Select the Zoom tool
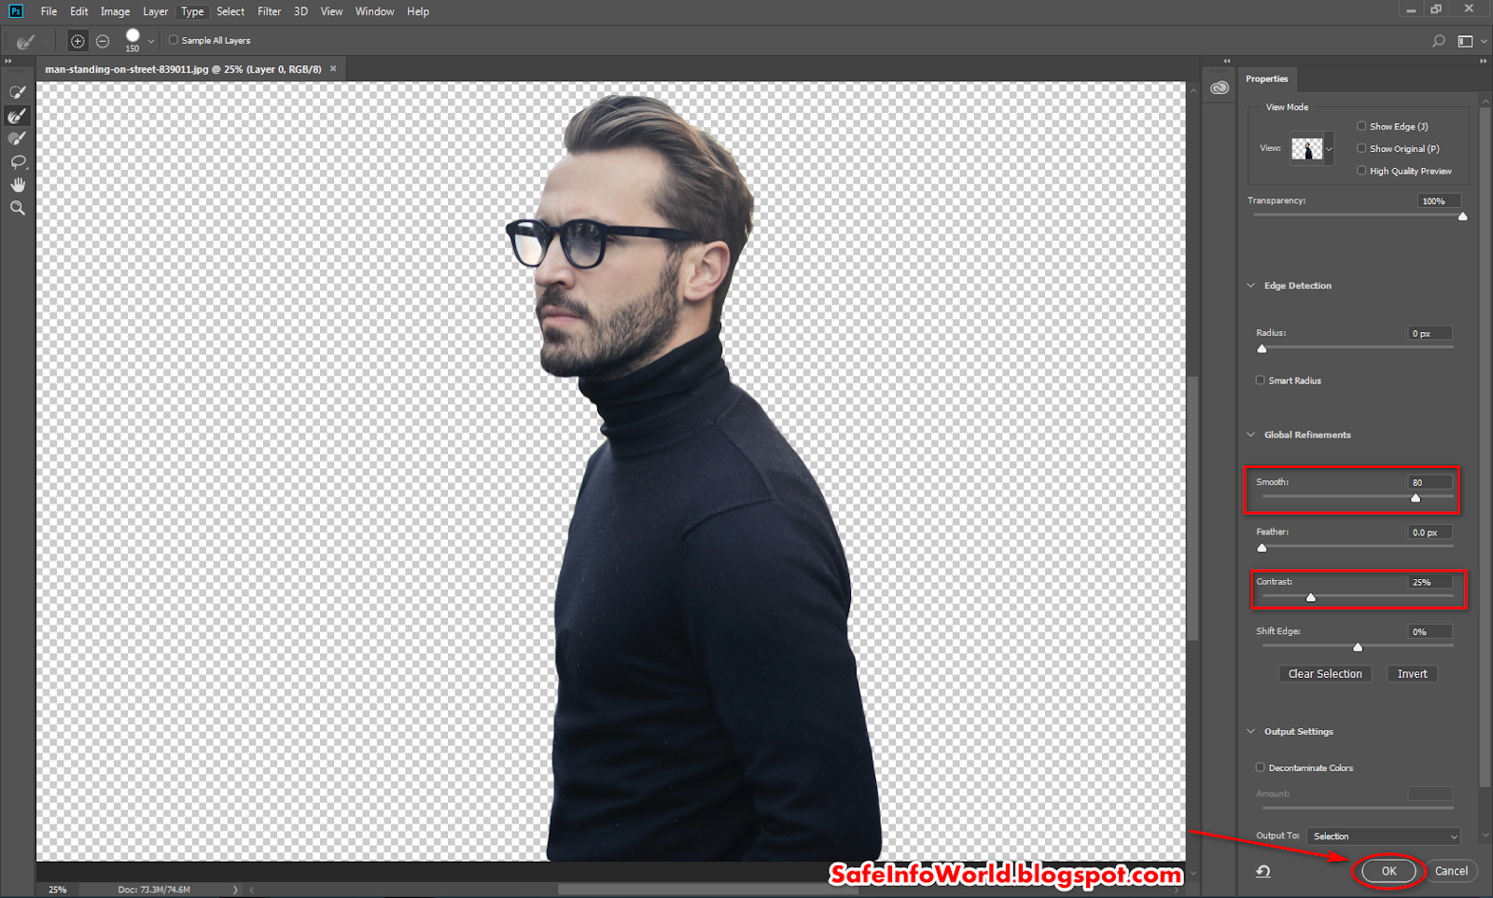The height and width of the screenshot is (898, 1493). (16, 207)
